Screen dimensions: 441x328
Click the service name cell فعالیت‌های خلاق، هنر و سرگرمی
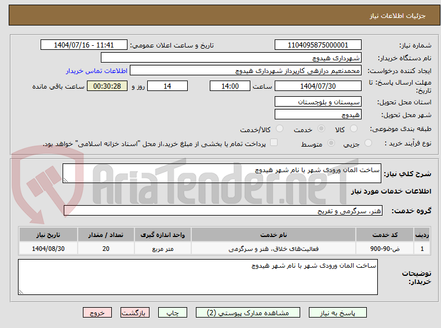coord(274,249)
